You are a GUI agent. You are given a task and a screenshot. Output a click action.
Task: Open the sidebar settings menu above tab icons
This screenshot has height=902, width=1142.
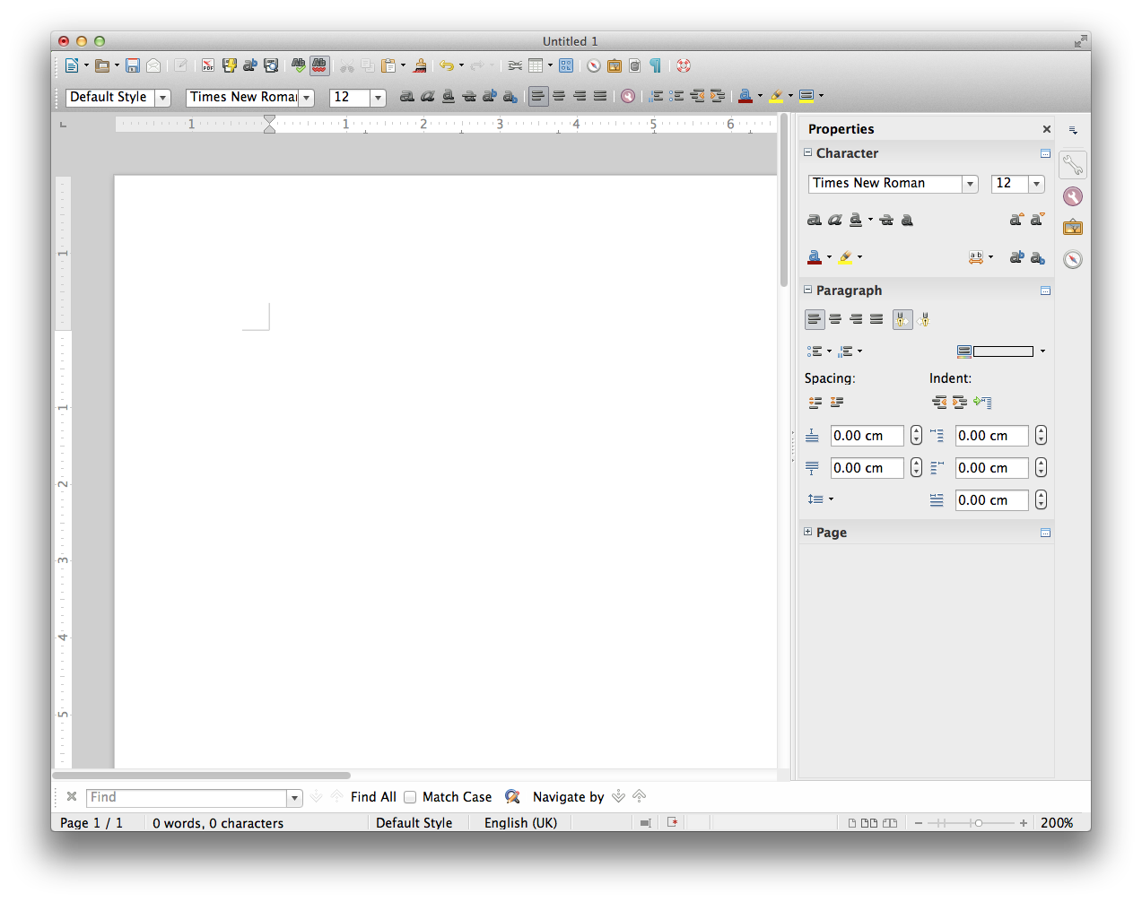(x=1073, y=130)
